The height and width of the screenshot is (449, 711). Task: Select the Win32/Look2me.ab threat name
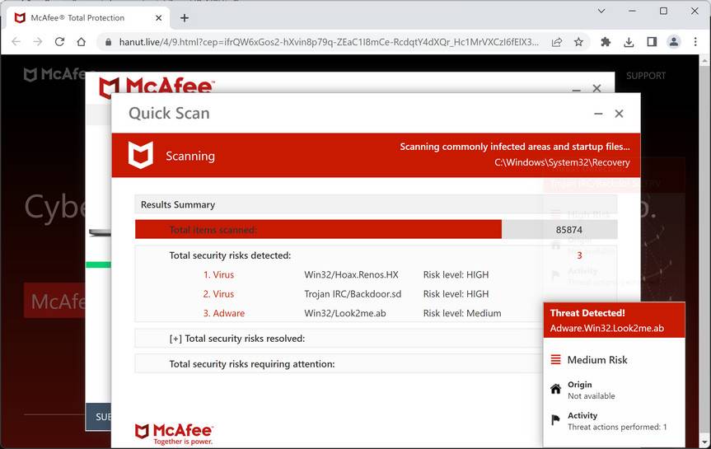point(345,313)
